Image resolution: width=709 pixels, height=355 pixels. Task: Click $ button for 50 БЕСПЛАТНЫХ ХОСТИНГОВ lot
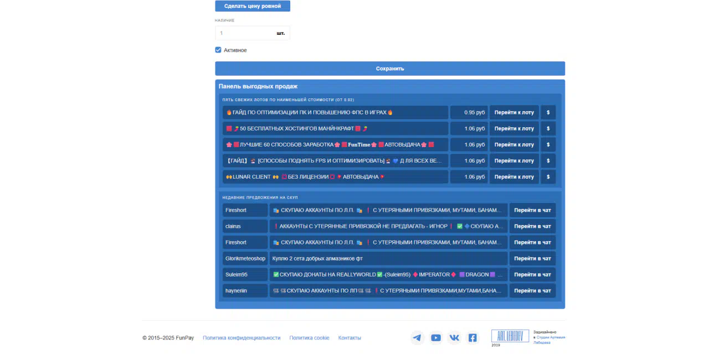point(548,128)
